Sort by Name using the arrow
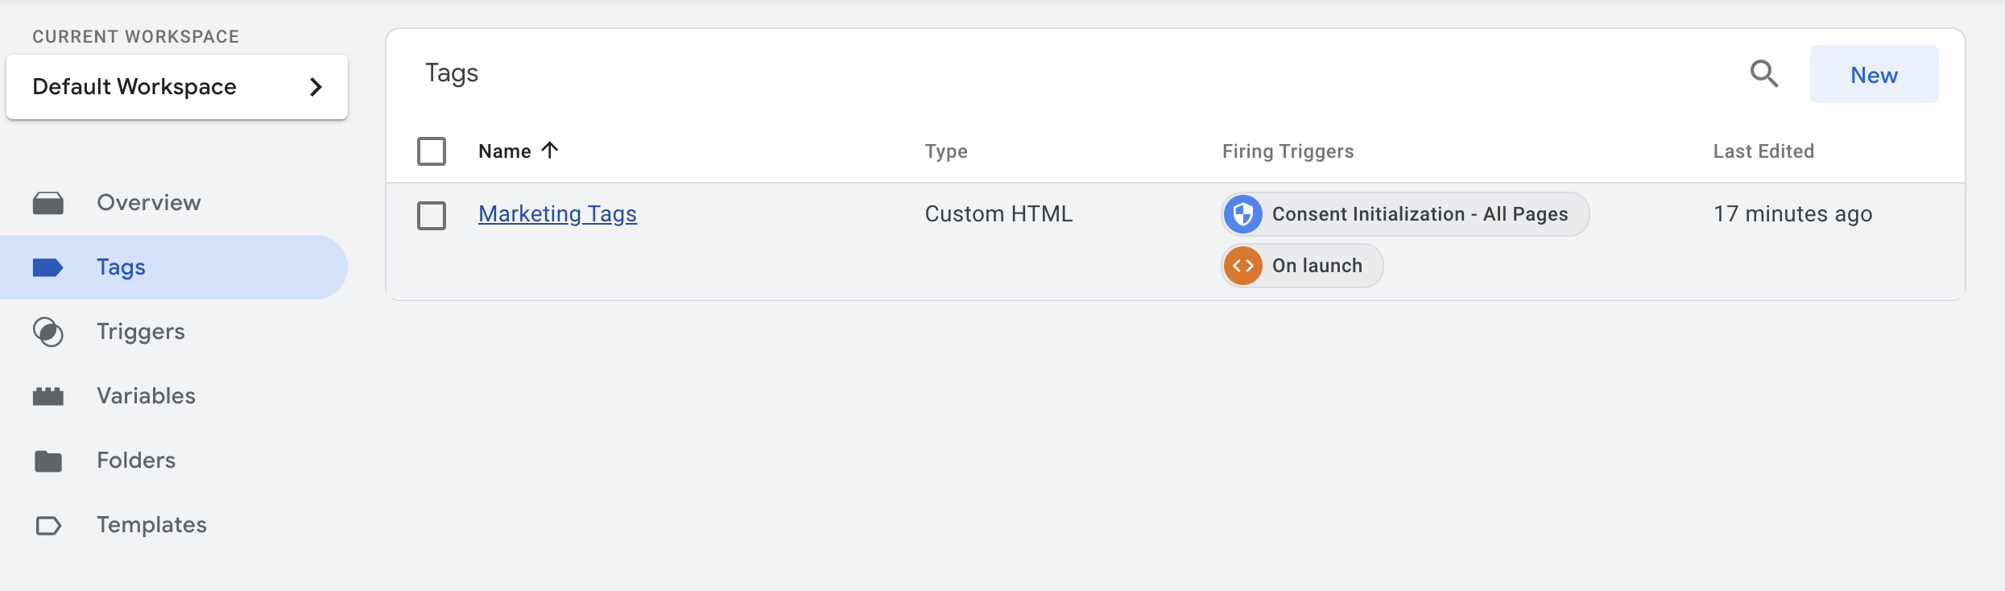The image size is (2005, 591). point(550,151)
